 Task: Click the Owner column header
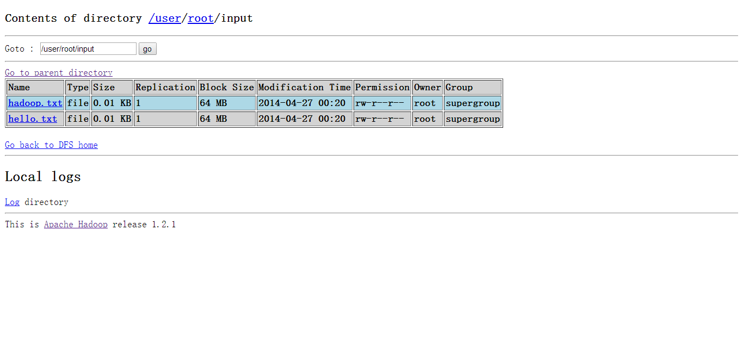[x=427, y=88]
